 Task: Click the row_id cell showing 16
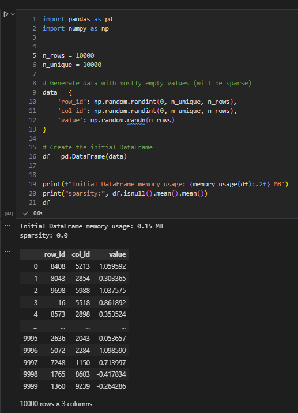click(62, 303)
